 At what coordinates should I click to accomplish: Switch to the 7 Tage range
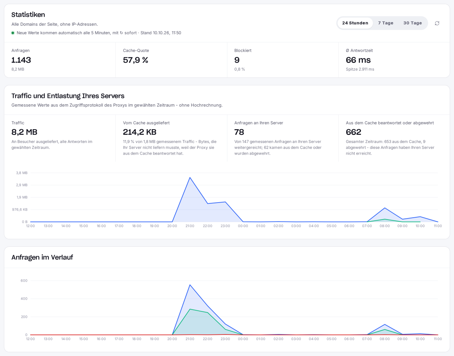coord(386,23)
